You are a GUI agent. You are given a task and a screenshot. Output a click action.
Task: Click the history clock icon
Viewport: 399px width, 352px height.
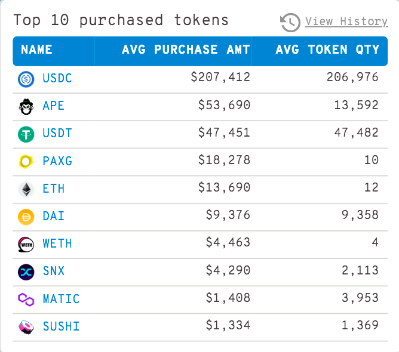tap(290, 22)
